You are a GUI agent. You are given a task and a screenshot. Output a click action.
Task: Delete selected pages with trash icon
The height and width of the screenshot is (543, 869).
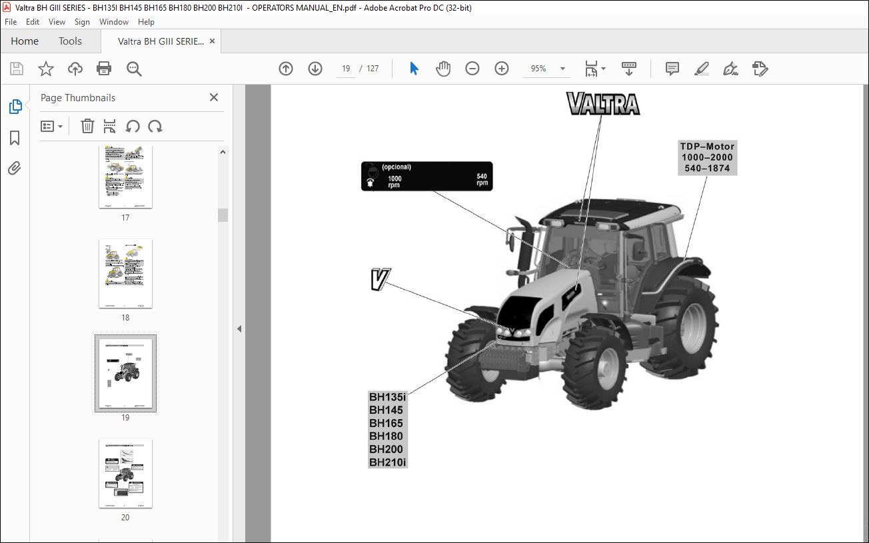[87, 126]
